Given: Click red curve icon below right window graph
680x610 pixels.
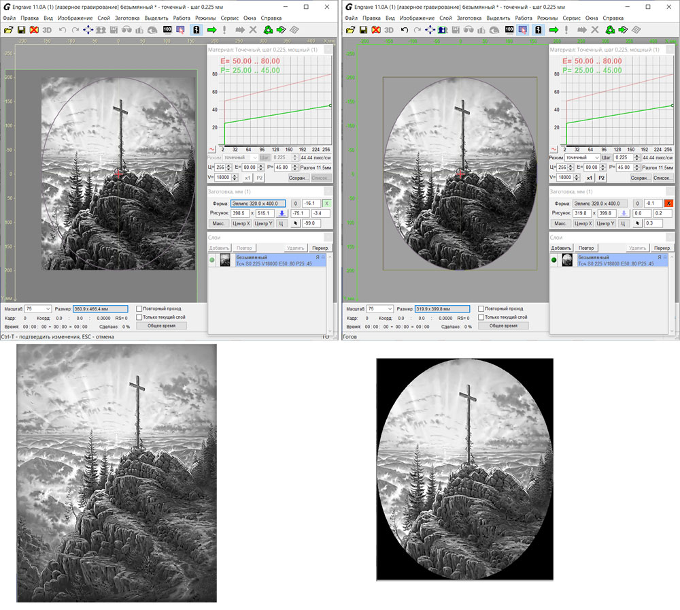Looking at the screenshot, I should pos(552,148).
